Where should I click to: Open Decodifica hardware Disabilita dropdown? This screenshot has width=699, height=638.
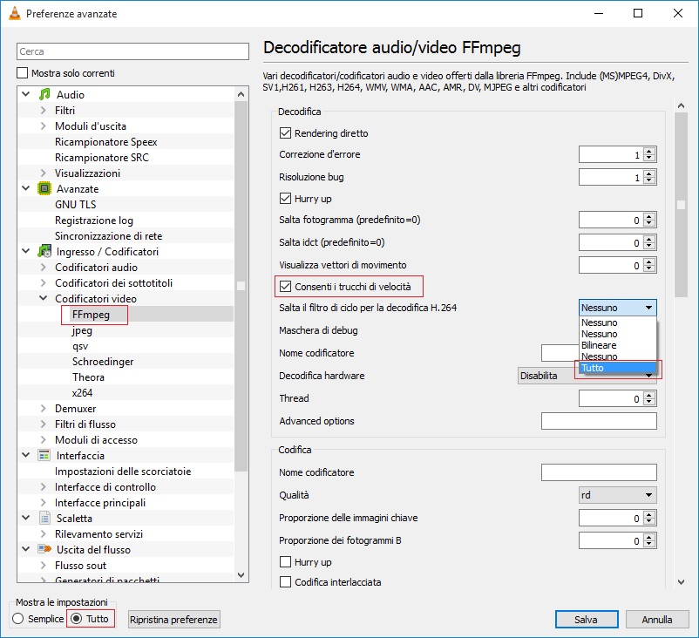click(587, 376)
